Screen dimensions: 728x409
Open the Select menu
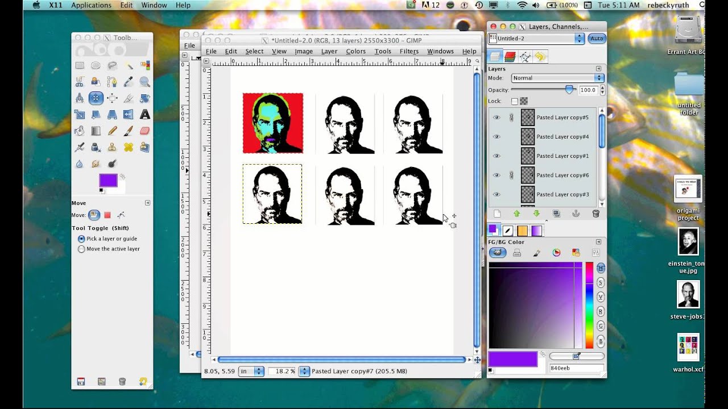tap(254, 51)
